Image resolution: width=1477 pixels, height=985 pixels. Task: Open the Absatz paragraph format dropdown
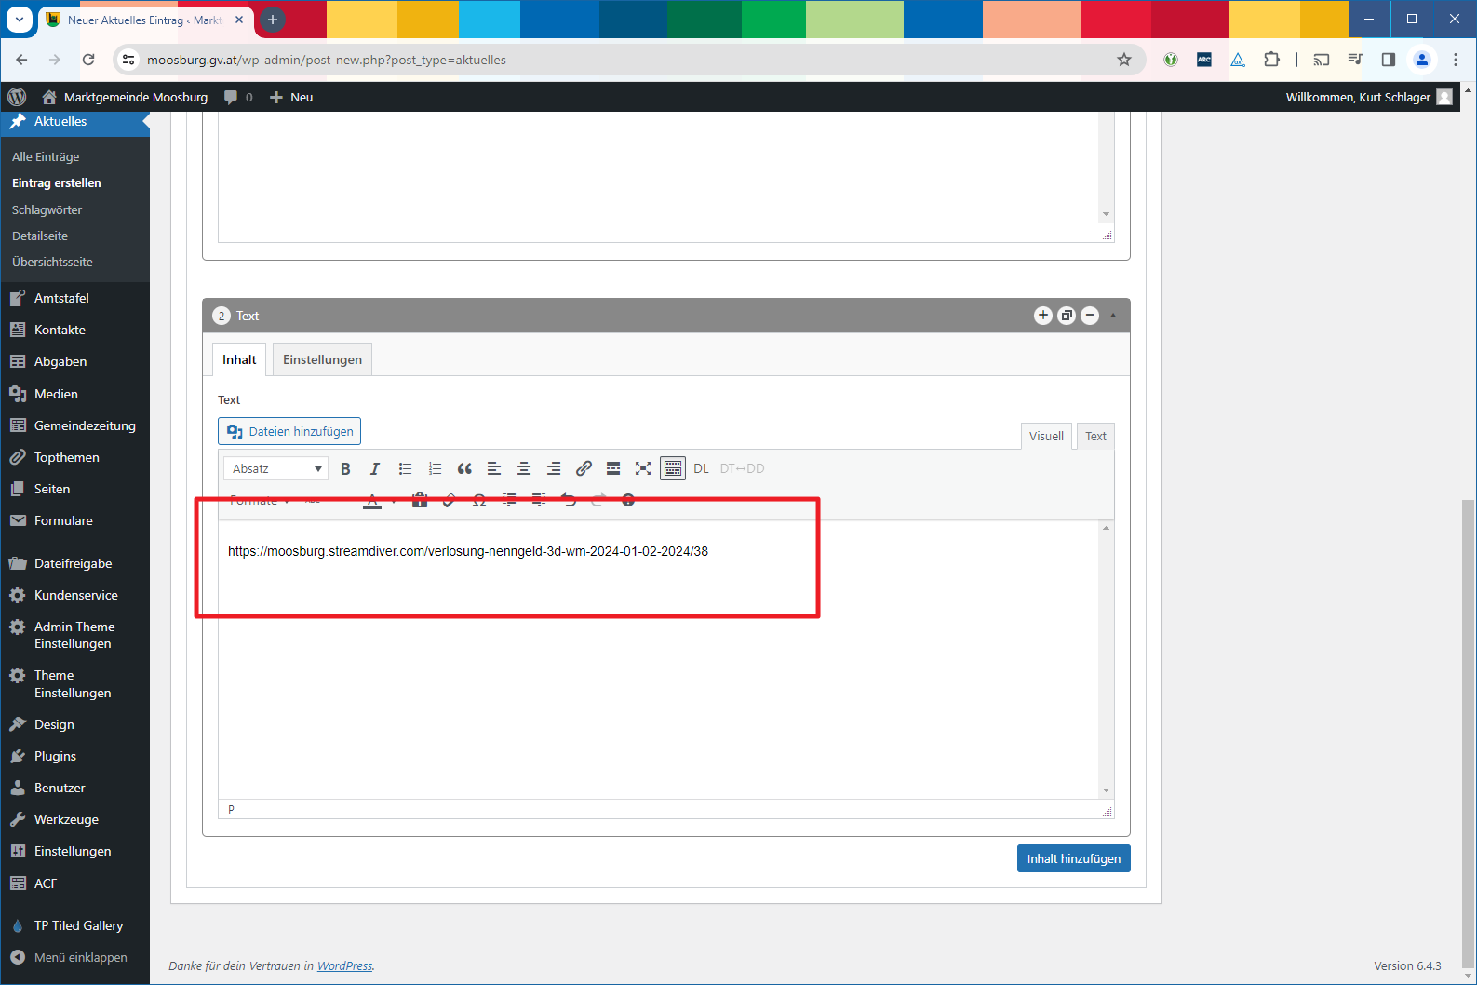[276, 468]
